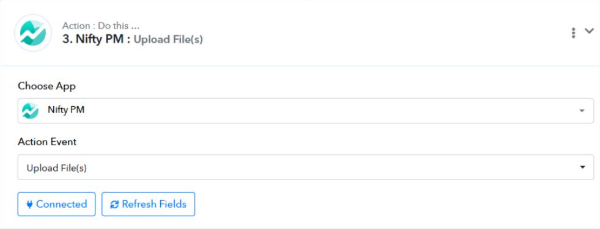Click the 'Action : Do this ...' text
Screen dimensions: 600x229
coord(101,26)
